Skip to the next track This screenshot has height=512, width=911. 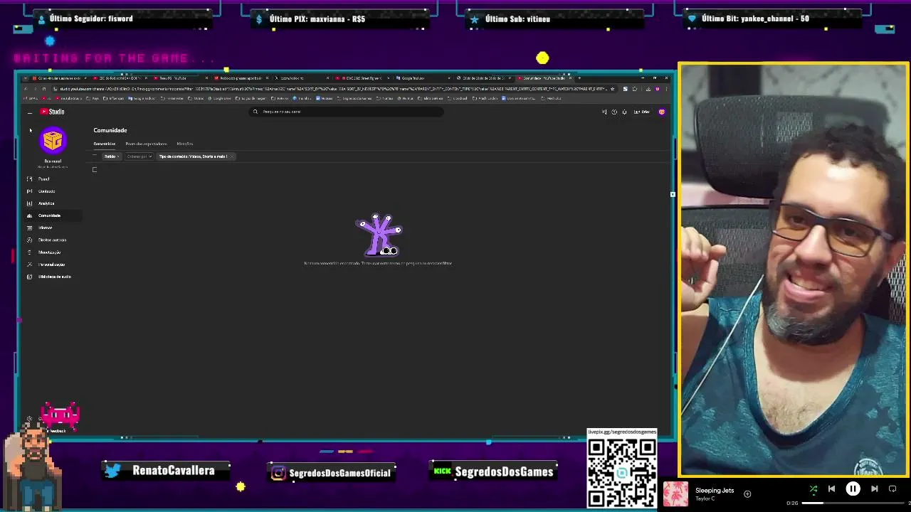875,489
